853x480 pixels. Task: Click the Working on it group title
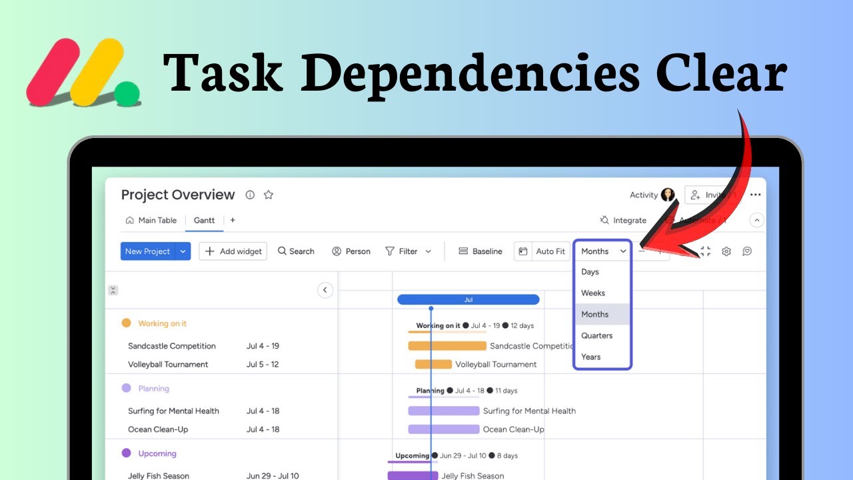pyautogui.click(x=163, y=323)
